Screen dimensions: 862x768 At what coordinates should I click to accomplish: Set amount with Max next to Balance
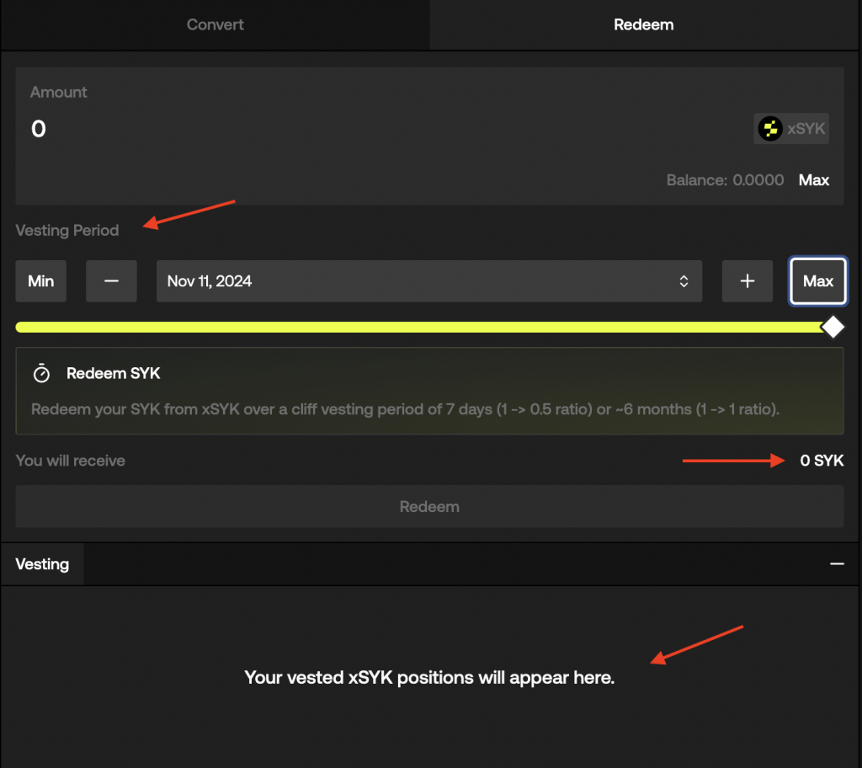coord(814,180)
